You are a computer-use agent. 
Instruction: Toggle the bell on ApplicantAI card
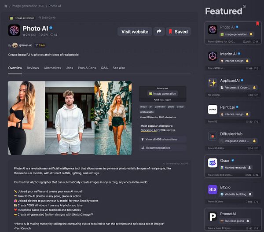point(254,88)
